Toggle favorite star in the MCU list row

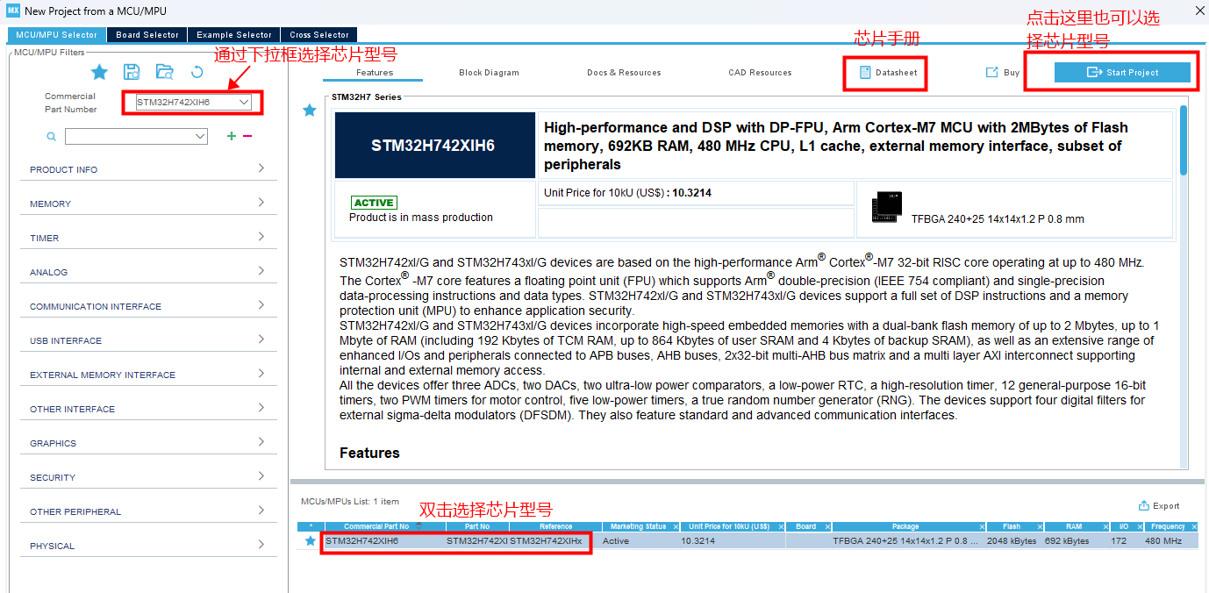coord(310,541)
